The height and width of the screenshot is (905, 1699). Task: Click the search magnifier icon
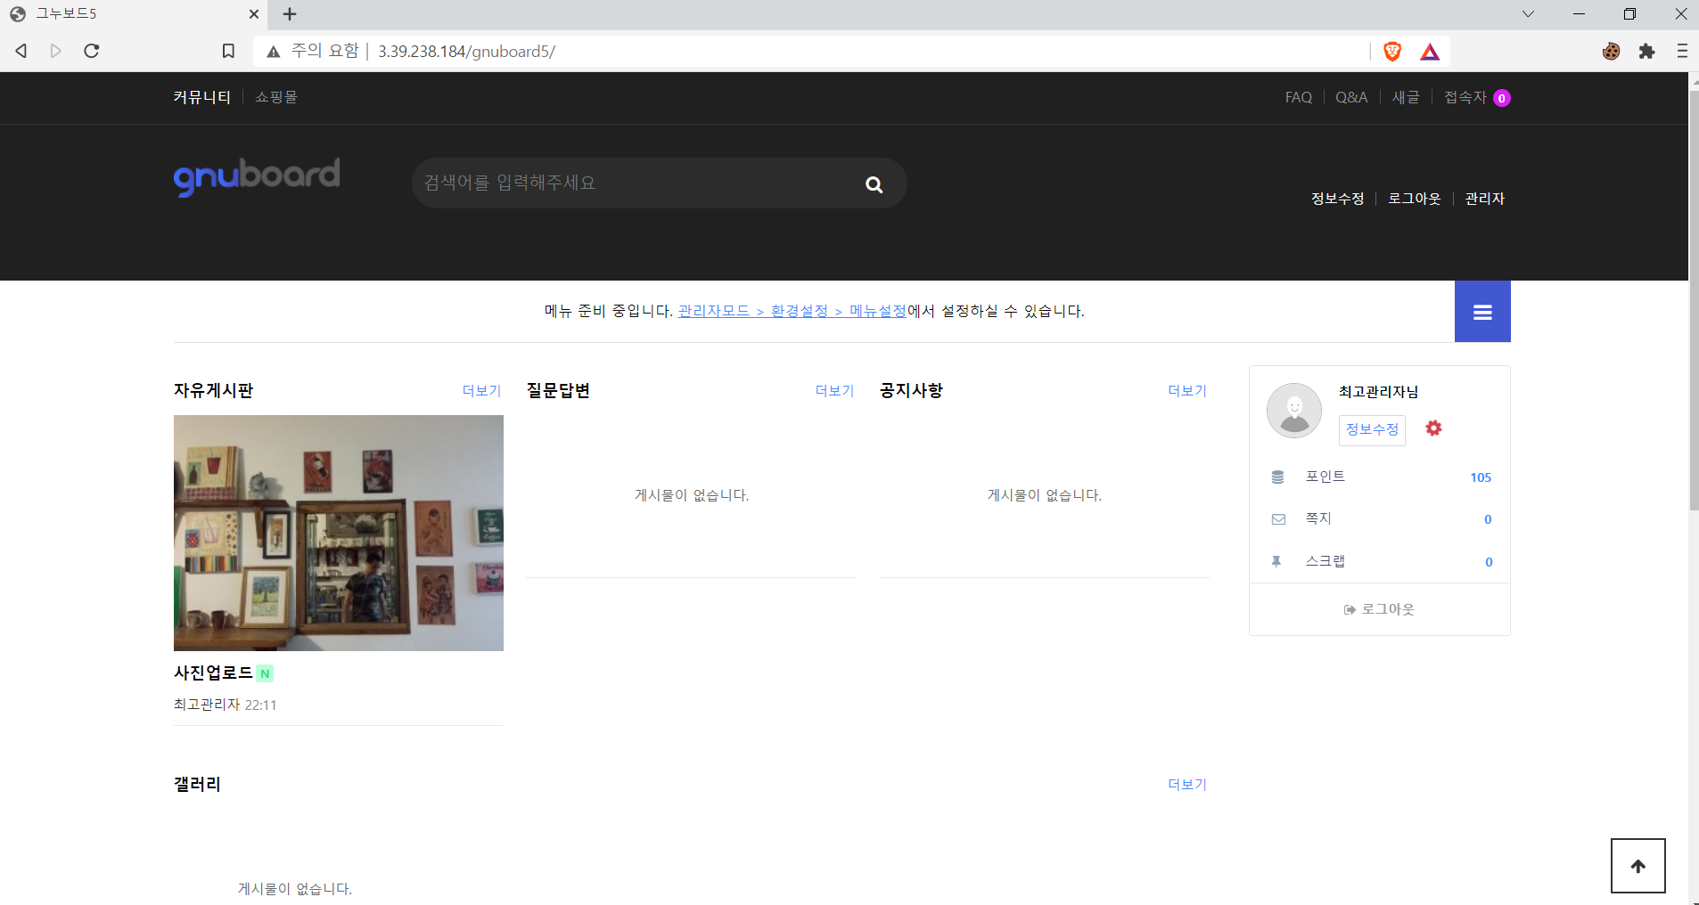click(874, 184)
